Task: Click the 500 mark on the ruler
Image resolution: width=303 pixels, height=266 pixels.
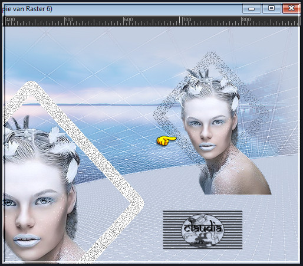Action: point(69,19)
